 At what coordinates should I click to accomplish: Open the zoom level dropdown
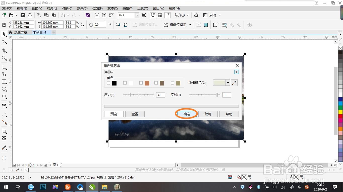(137, 15)
